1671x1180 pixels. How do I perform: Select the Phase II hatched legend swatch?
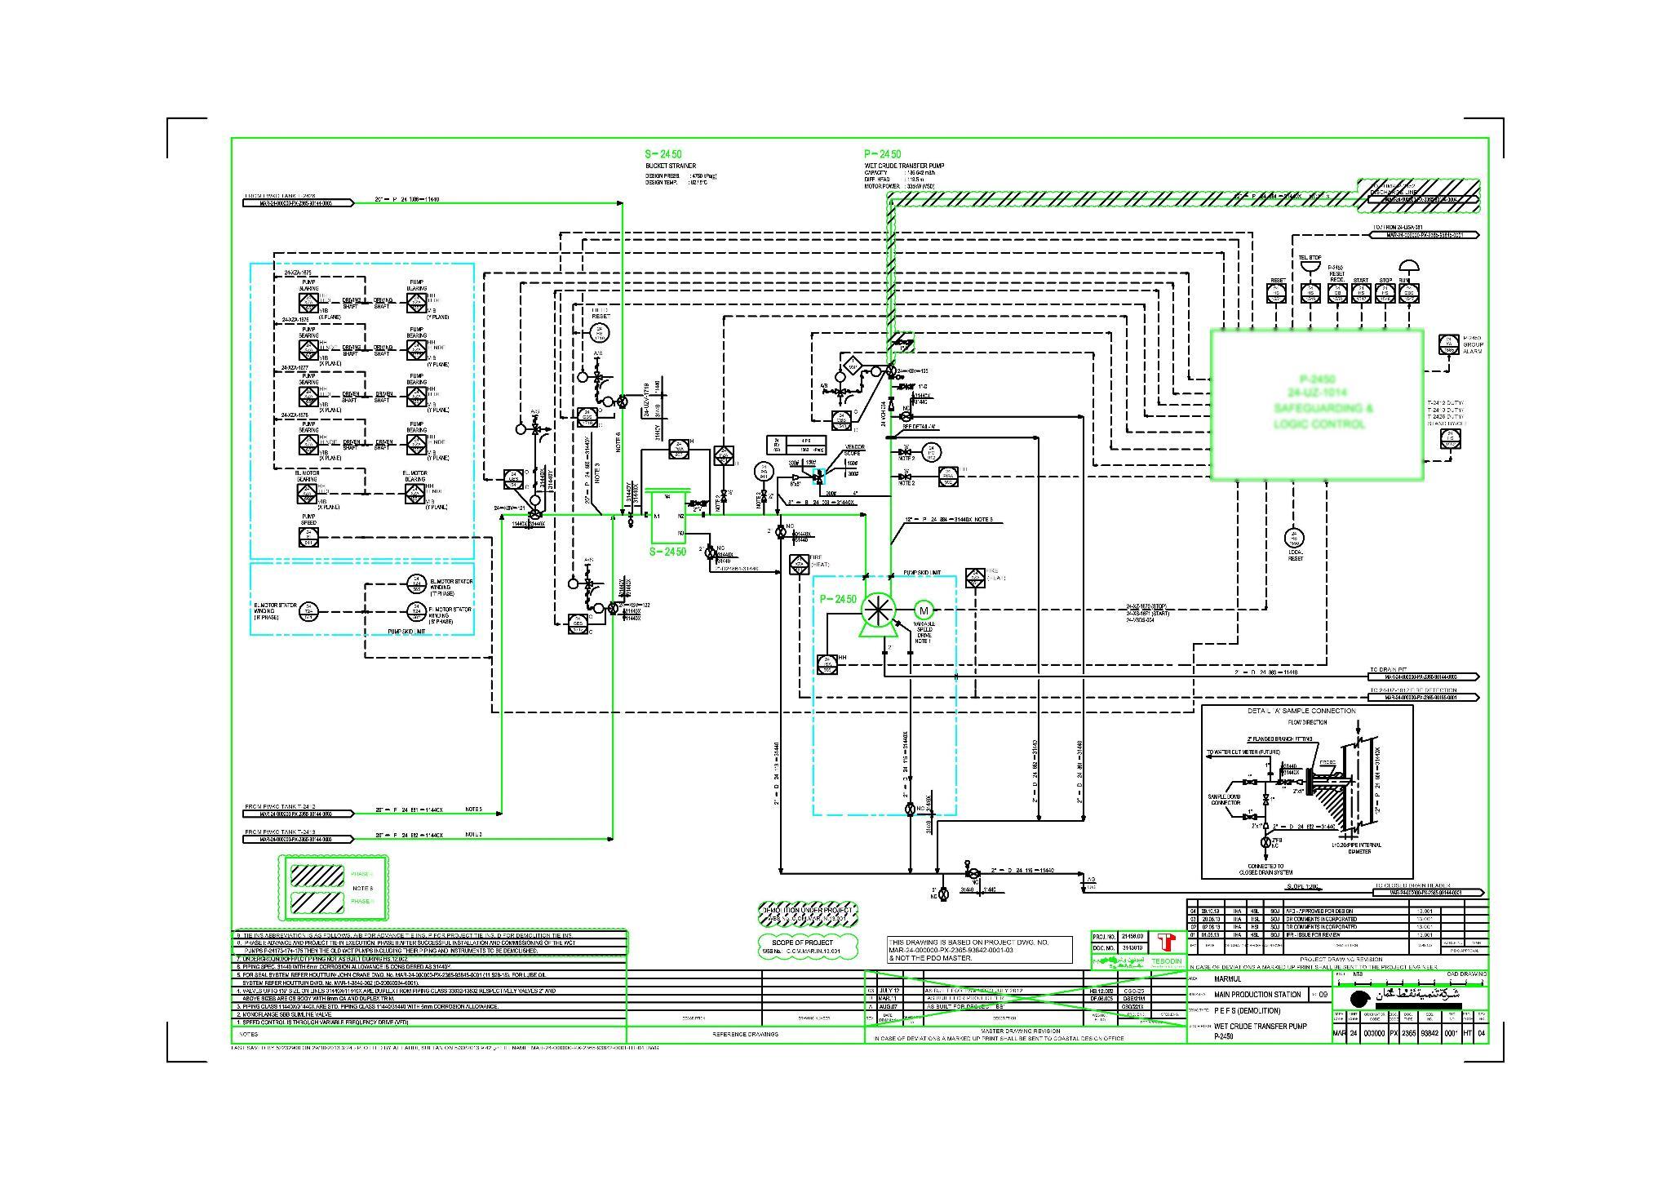(x=318, y=903)
